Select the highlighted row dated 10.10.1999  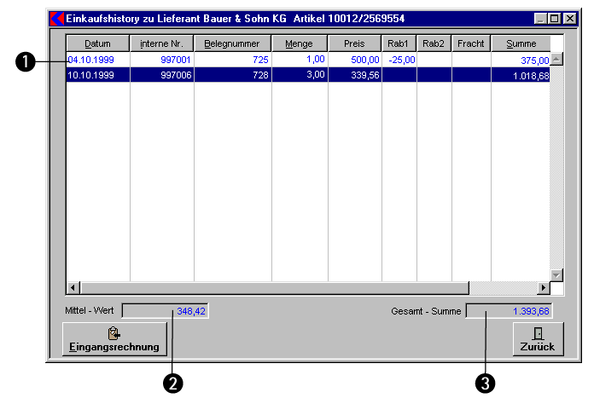point(307,75)
